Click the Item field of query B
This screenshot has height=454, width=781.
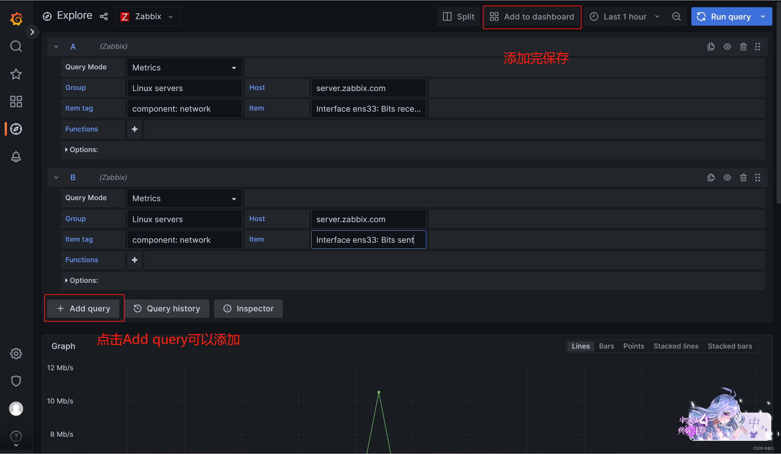point(368,240)
